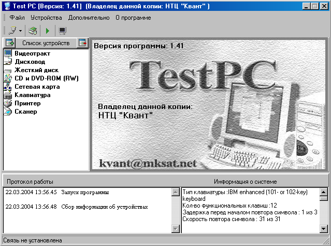Choose Дисковод in the device list
331x246 pixels.
(30, 62)
